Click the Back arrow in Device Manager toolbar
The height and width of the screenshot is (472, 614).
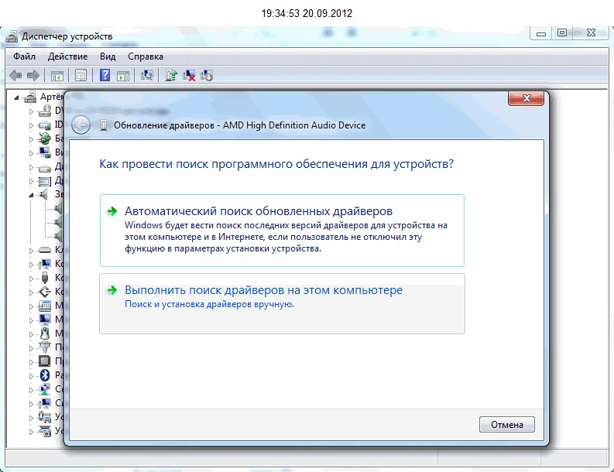click(x=15, y=75)
